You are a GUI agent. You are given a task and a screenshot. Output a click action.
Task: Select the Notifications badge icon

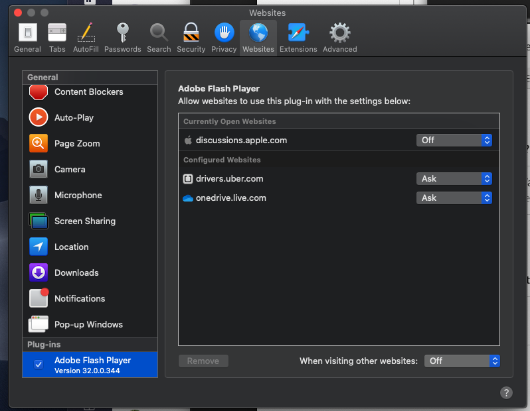pos(39,298)
